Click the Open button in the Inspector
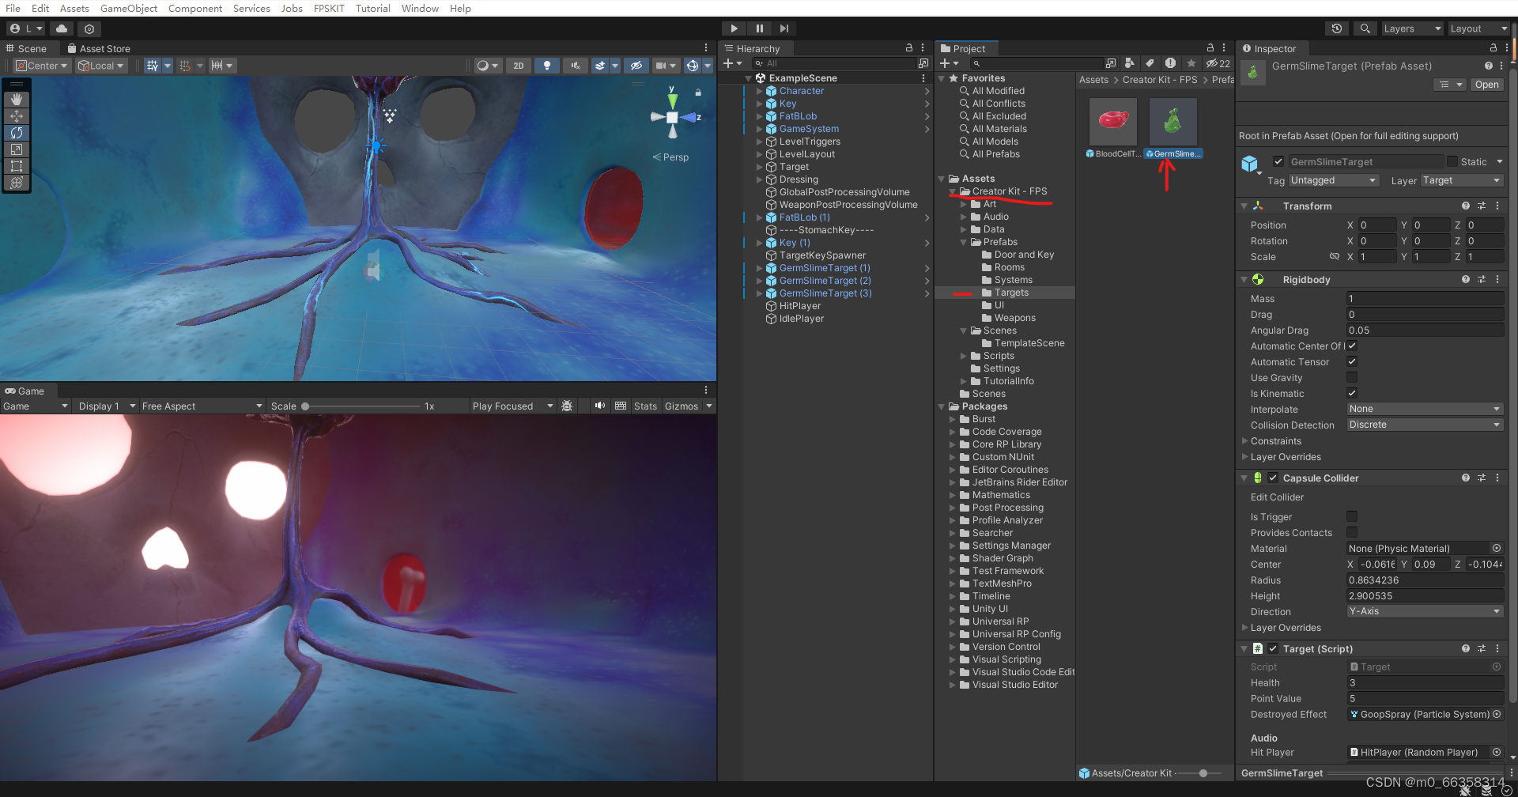The width and height of the screenshot is (1518, 797). pyautogui.click(x=1486, y=85)
